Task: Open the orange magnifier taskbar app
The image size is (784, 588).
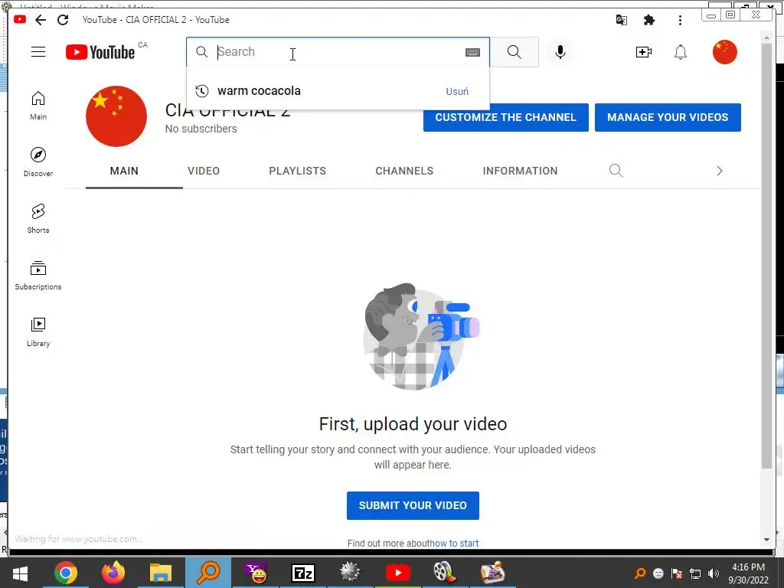Action: pyautogui.click(x=208, y=573)
